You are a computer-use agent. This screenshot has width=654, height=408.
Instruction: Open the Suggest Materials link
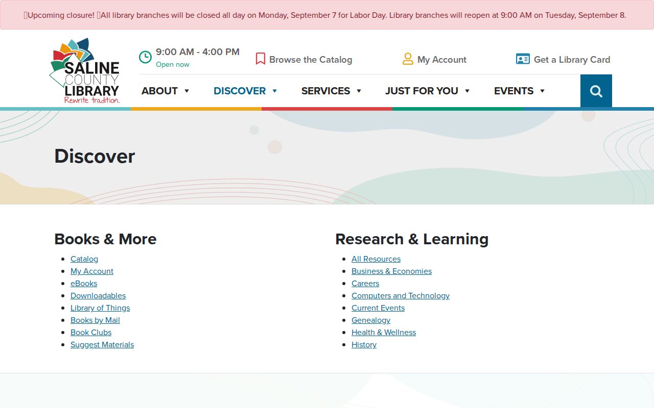(102, 345)
